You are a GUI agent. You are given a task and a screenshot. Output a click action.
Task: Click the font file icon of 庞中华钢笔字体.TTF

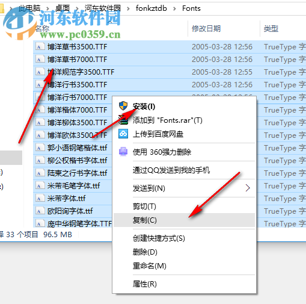click(40, 223)
